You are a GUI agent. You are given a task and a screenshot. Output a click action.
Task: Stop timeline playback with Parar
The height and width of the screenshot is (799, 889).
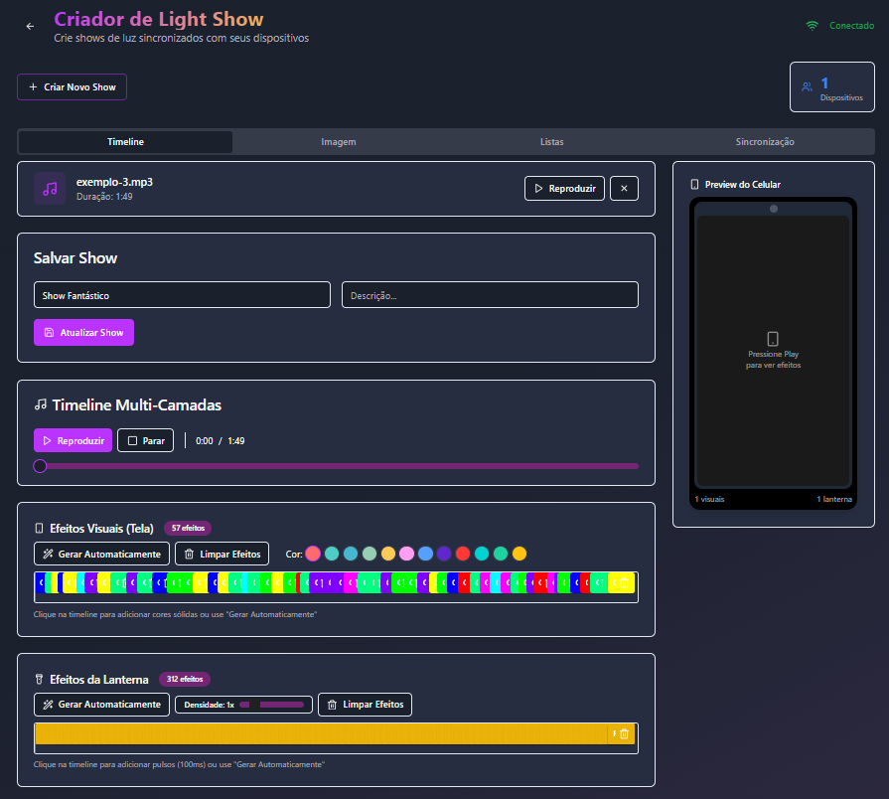tap(146, 440)
